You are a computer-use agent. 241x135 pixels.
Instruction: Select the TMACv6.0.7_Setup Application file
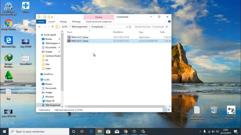pyautogui.click(x=119, y=37)
